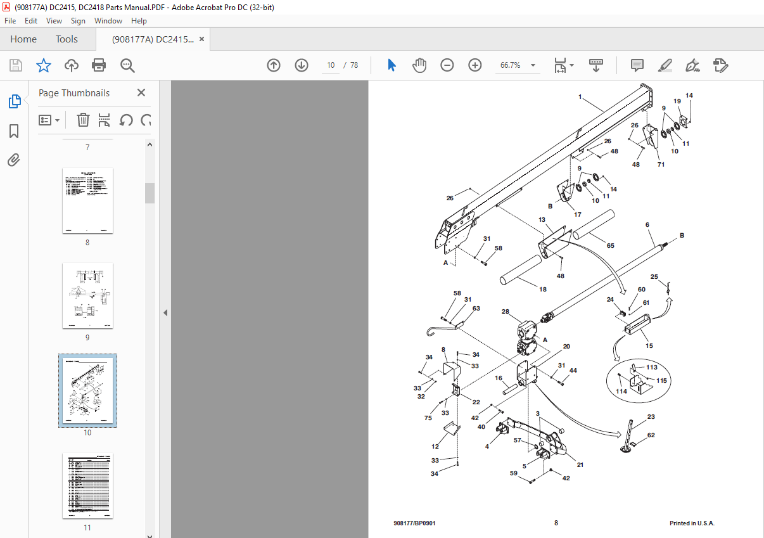The height and width of the screenshot is (538, 764).
Task: Enable scrolling read mode icon
Action: click(595, 65)
